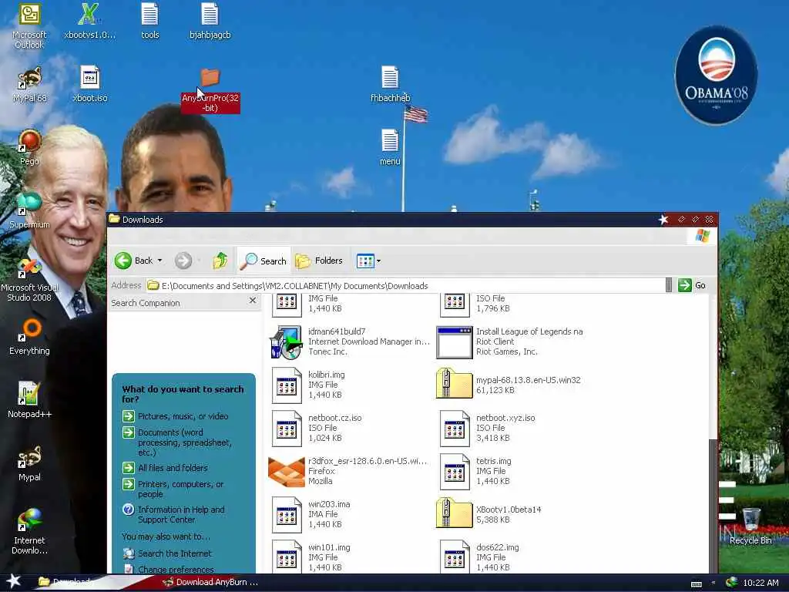Switch to Download AnyBurn taskbar button
Image resolution: width=789 pixels, height=592 pixels.
211,582
